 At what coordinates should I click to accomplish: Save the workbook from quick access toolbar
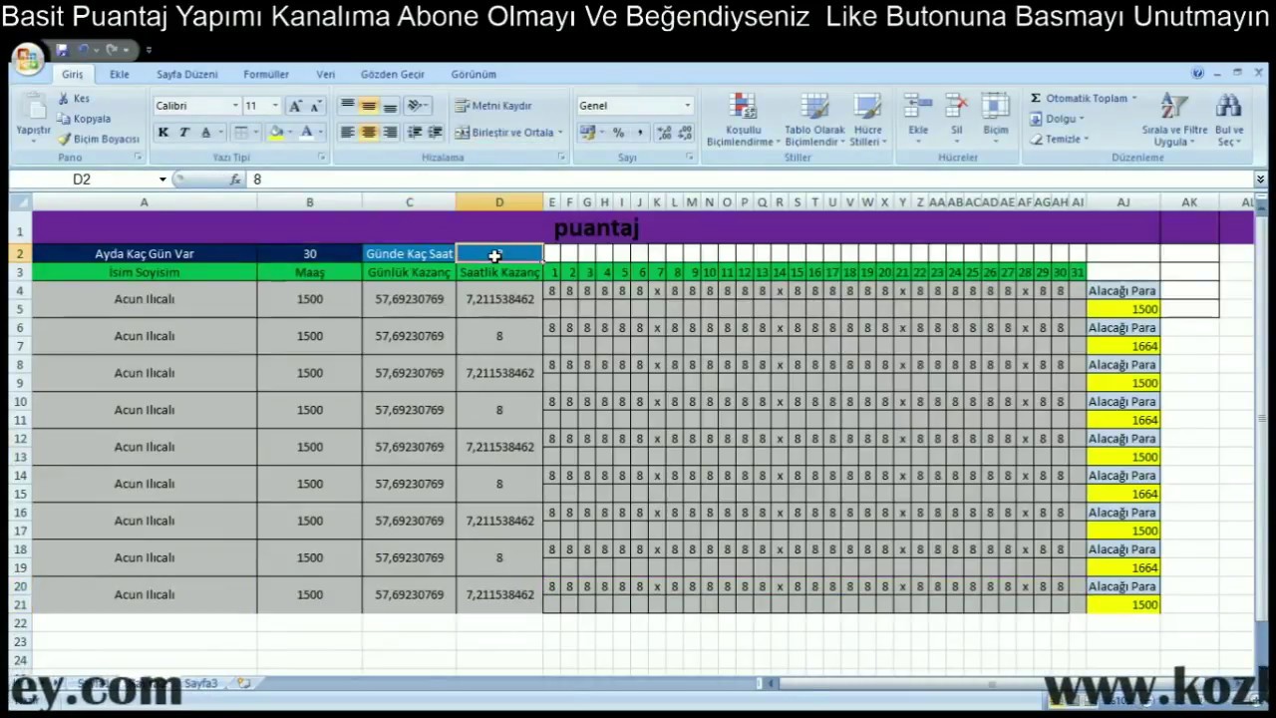[62, 50]
